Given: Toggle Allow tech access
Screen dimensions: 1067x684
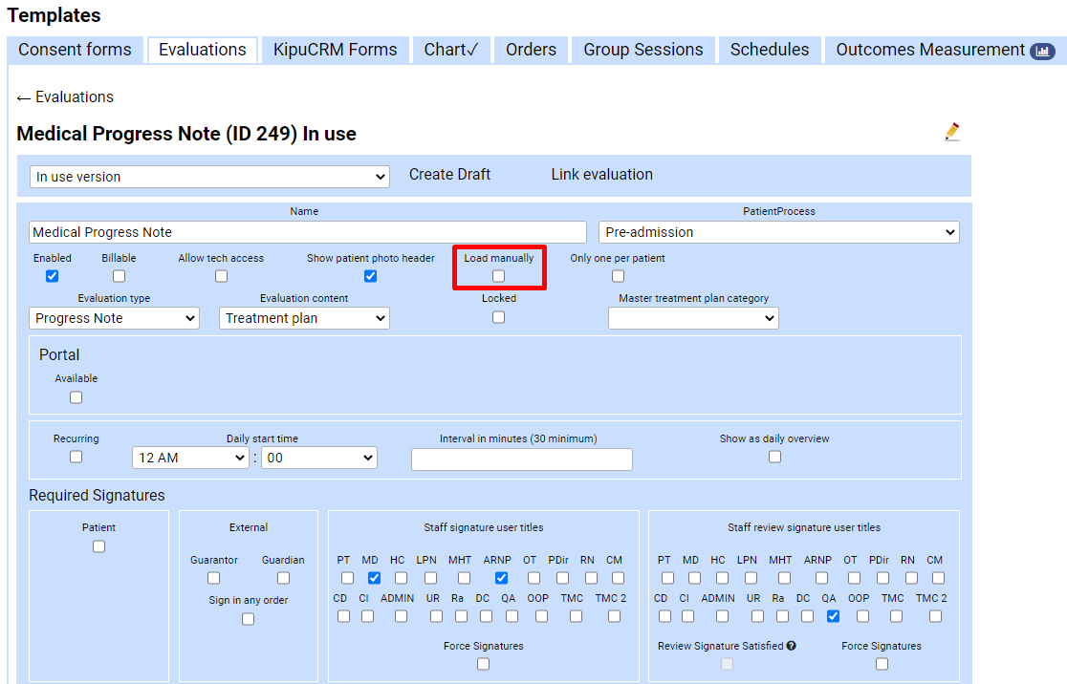Looking at the screenshot, I should coord(221,276).
